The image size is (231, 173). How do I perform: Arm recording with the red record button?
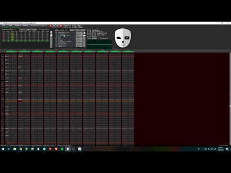click(61, 26)
